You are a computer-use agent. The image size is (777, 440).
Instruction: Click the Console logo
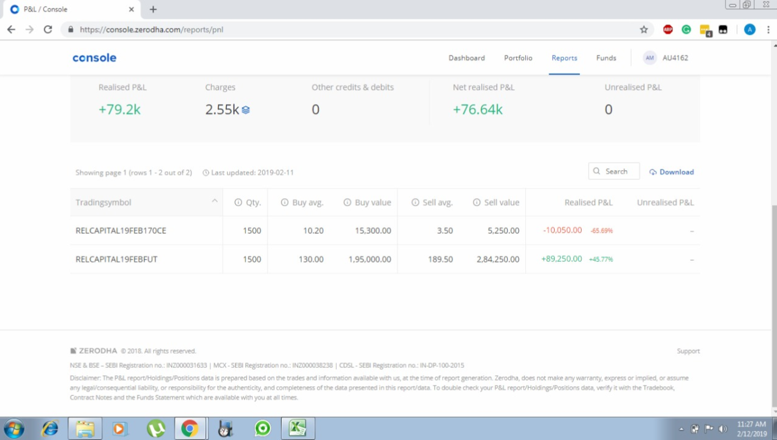(x=94, y=58)
